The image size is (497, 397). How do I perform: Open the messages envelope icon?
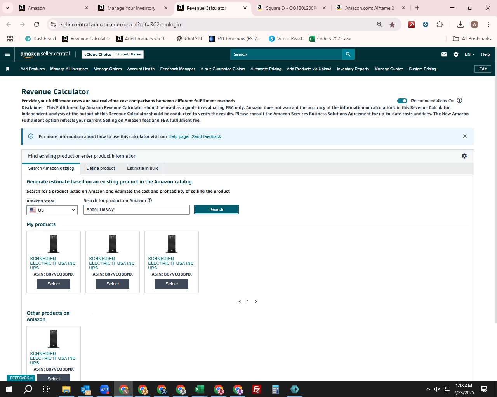click(444, 54)
